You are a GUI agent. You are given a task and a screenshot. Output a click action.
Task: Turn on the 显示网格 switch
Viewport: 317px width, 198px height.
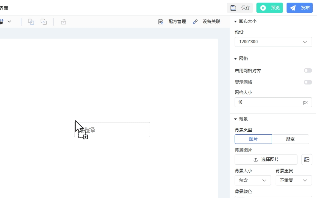point(308,82)
